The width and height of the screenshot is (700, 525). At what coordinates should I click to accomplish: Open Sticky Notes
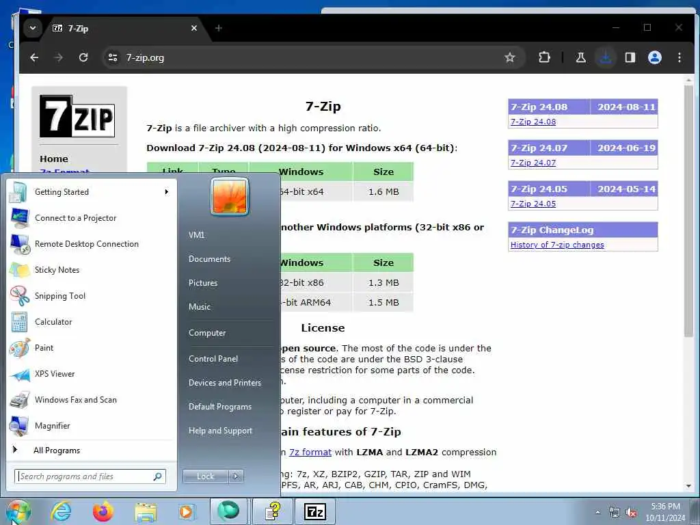91,269
